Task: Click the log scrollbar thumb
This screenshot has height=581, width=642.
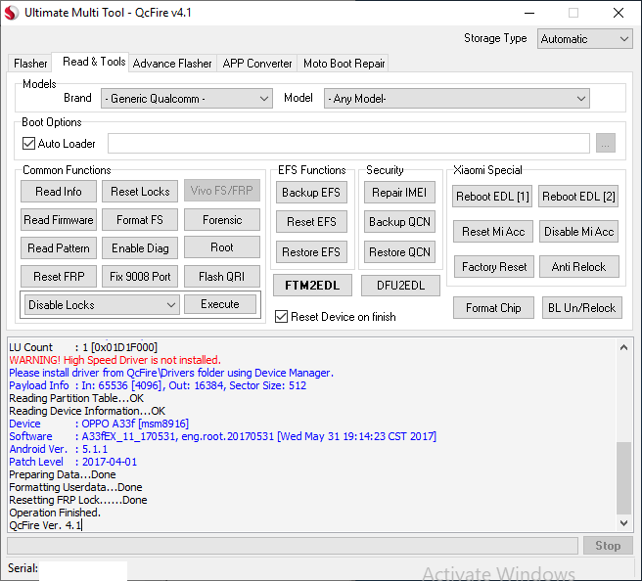Action: 623,478
